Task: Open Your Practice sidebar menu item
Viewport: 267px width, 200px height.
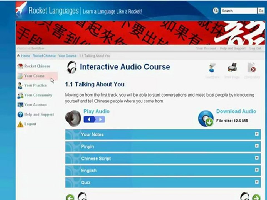Action: [x=35, y=85]
